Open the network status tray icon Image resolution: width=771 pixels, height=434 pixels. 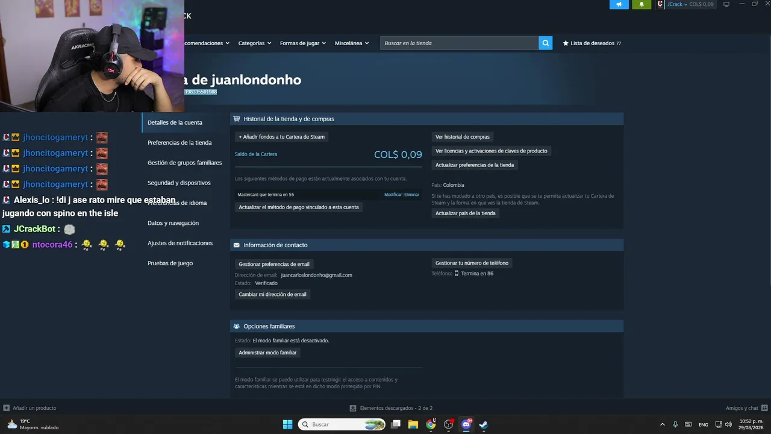click(719, 424)
